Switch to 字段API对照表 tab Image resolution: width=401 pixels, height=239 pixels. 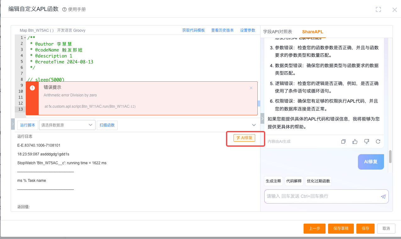pyautogui.click(x=277, y=32)
